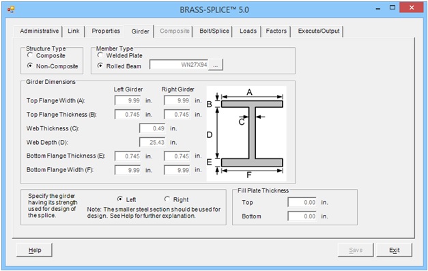Select the Composite structure type
Screen dimensions: 428x271
(x=30, y=55)
